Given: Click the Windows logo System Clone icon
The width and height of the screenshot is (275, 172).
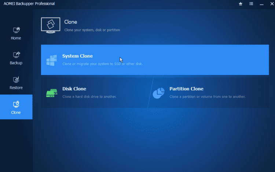Looking at the screenshot, I should pyautogui.click(x=52, y=60).
